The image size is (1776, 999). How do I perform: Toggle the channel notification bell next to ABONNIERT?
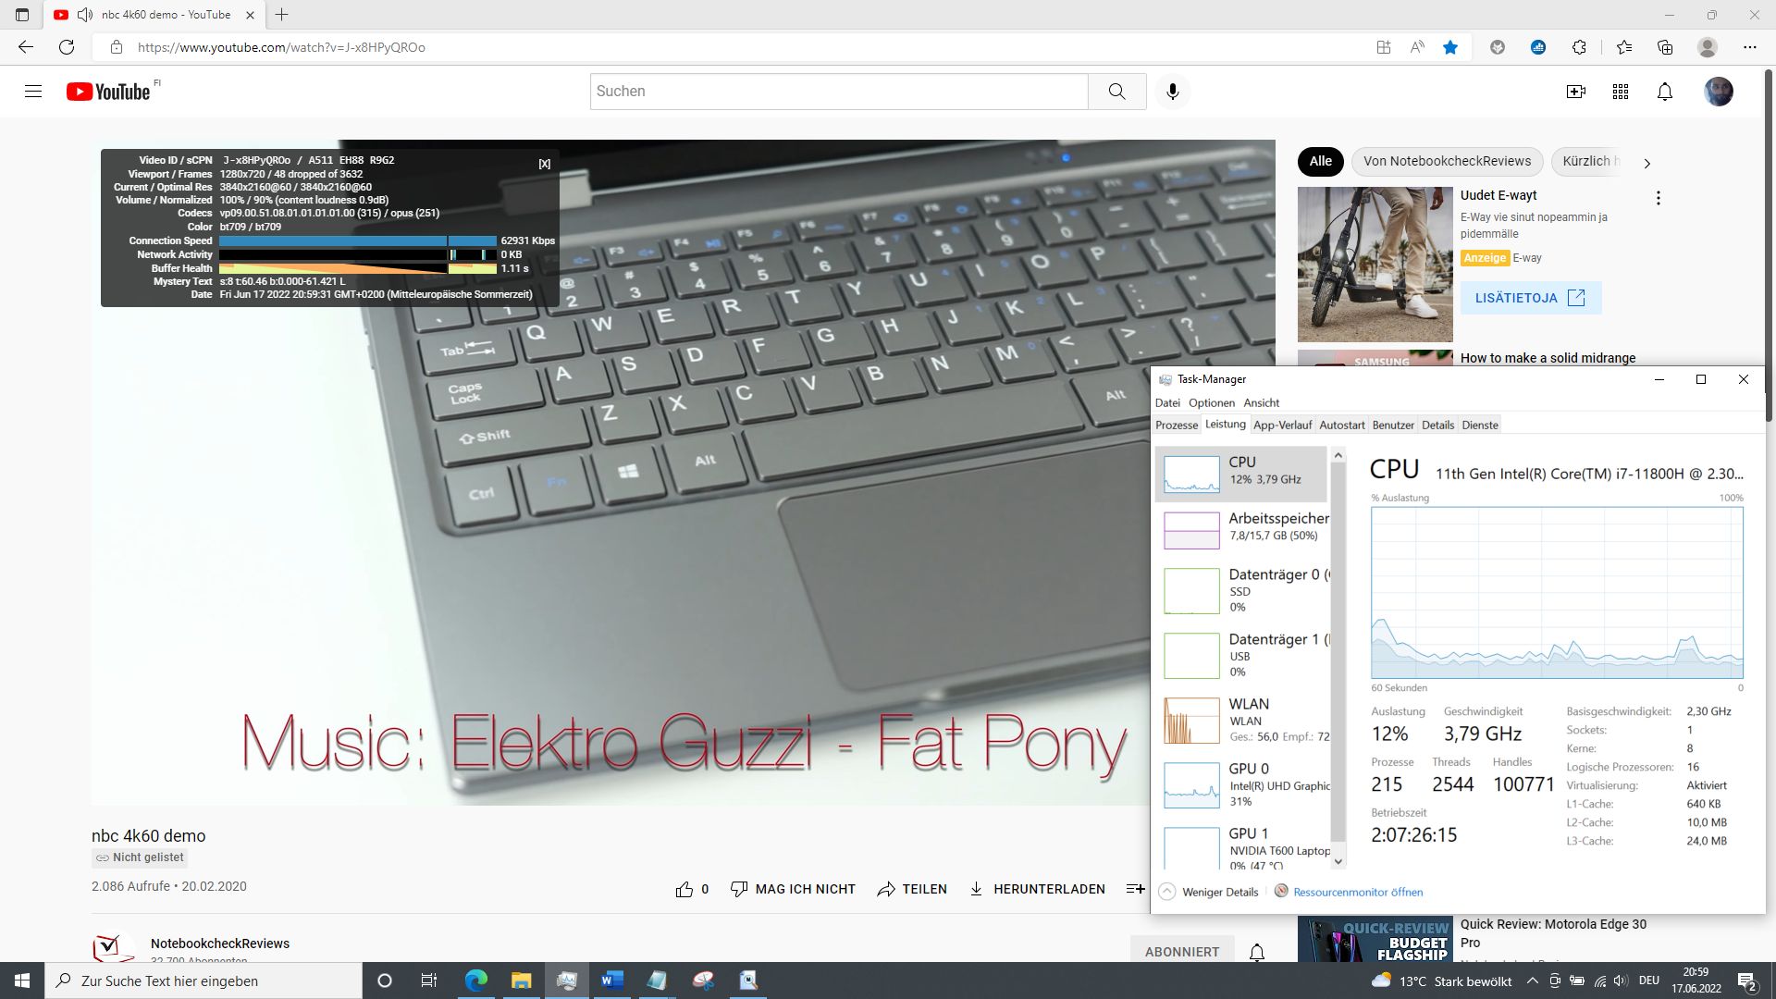(1257, 952)
